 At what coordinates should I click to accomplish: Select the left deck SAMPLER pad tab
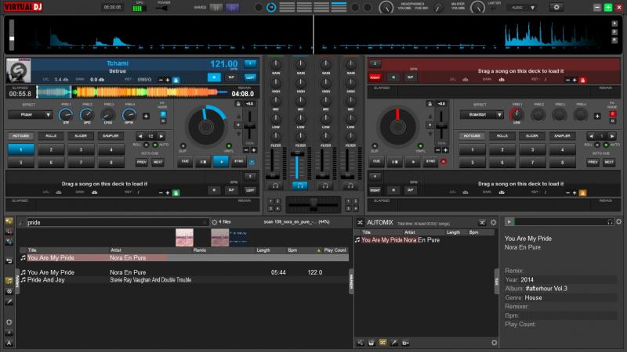coord(111,136)
